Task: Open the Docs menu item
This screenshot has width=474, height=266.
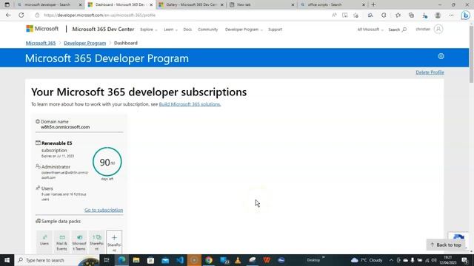Action: tap(187, 30)
